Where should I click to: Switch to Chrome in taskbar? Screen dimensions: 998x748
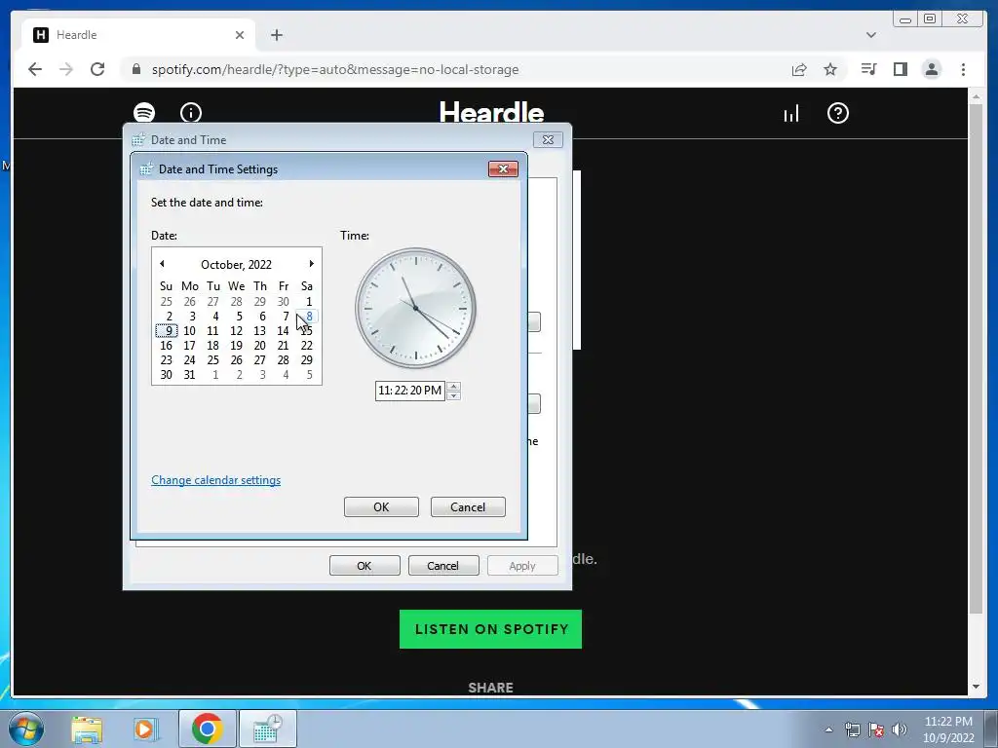pos(207,729)
